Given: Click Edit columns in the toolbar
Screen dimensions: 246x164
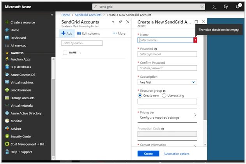Looking at the screenshot, I should pyautogui.click(x=88, y=34).
